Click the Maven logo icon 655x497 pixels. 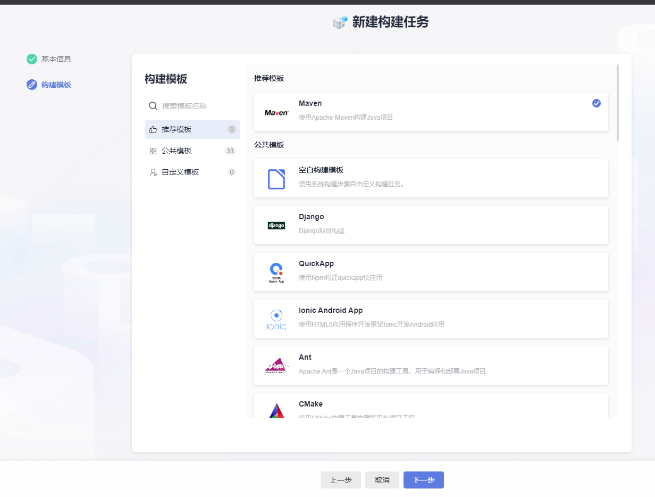pyautogui.click(x=276, y=113)
